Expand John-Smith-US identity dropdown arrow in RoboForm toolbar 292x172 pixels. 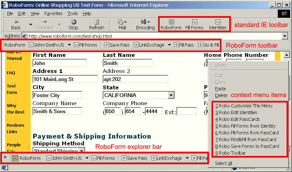click(69, 45)
